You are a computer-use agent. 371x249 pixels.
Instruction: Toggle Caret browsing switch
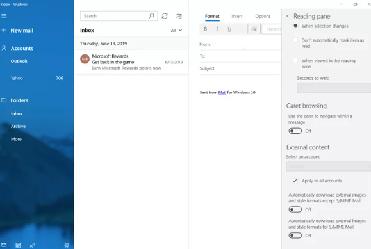(295, 131)
